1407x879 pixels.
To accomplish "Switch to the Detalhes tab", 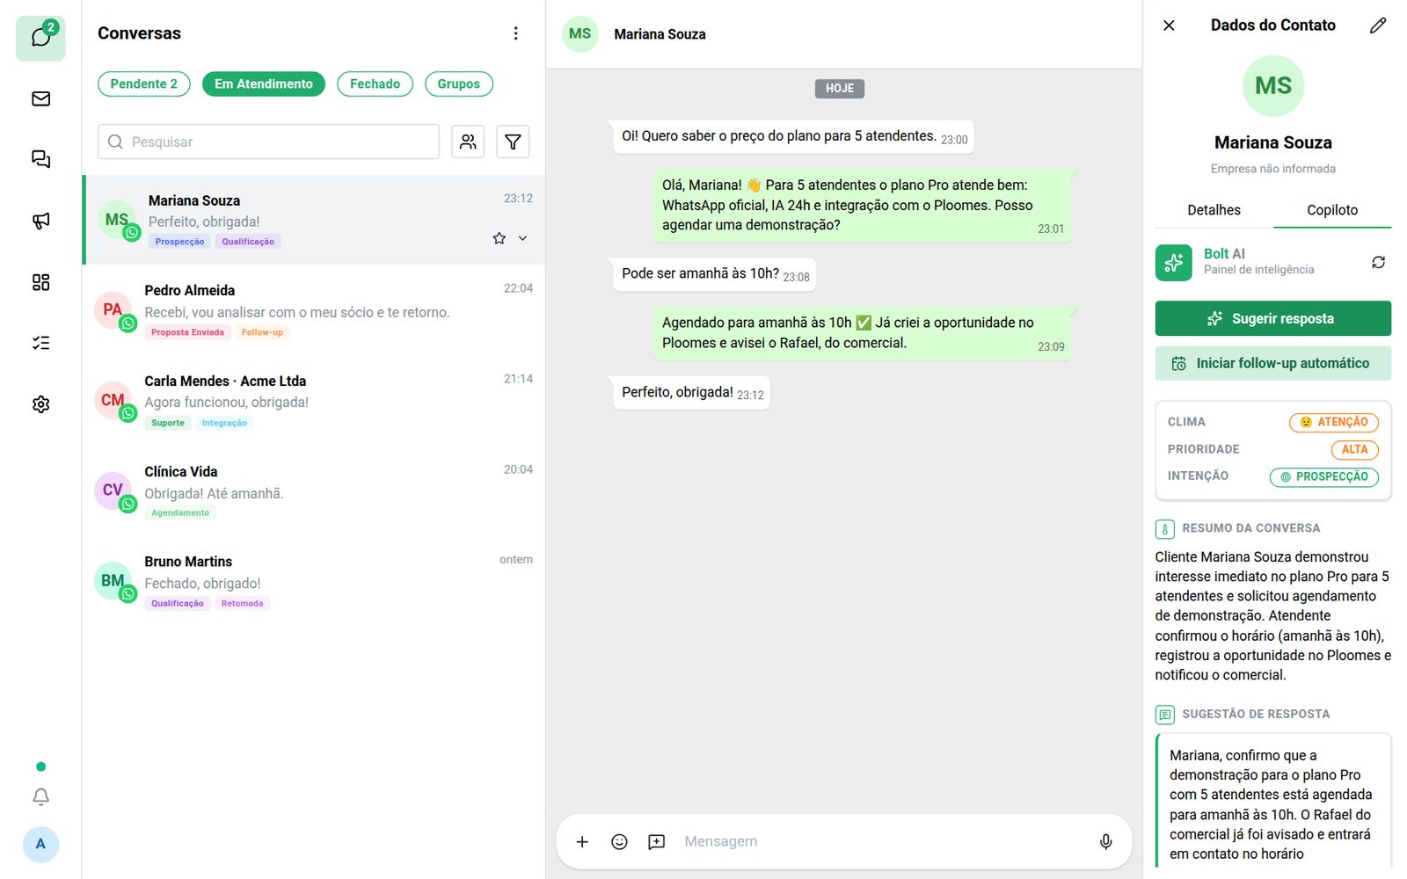I will [1214, 210].
